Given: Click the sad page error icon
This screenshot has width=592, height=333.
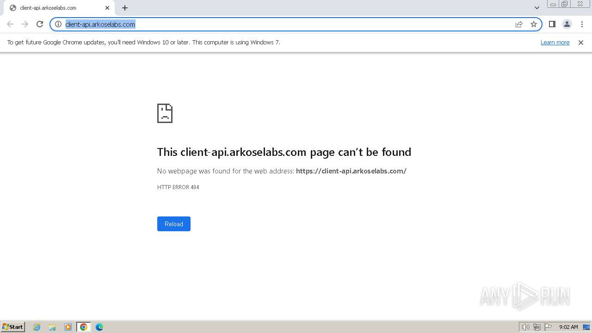Looking at the screenshot, I should pos(165,113).
